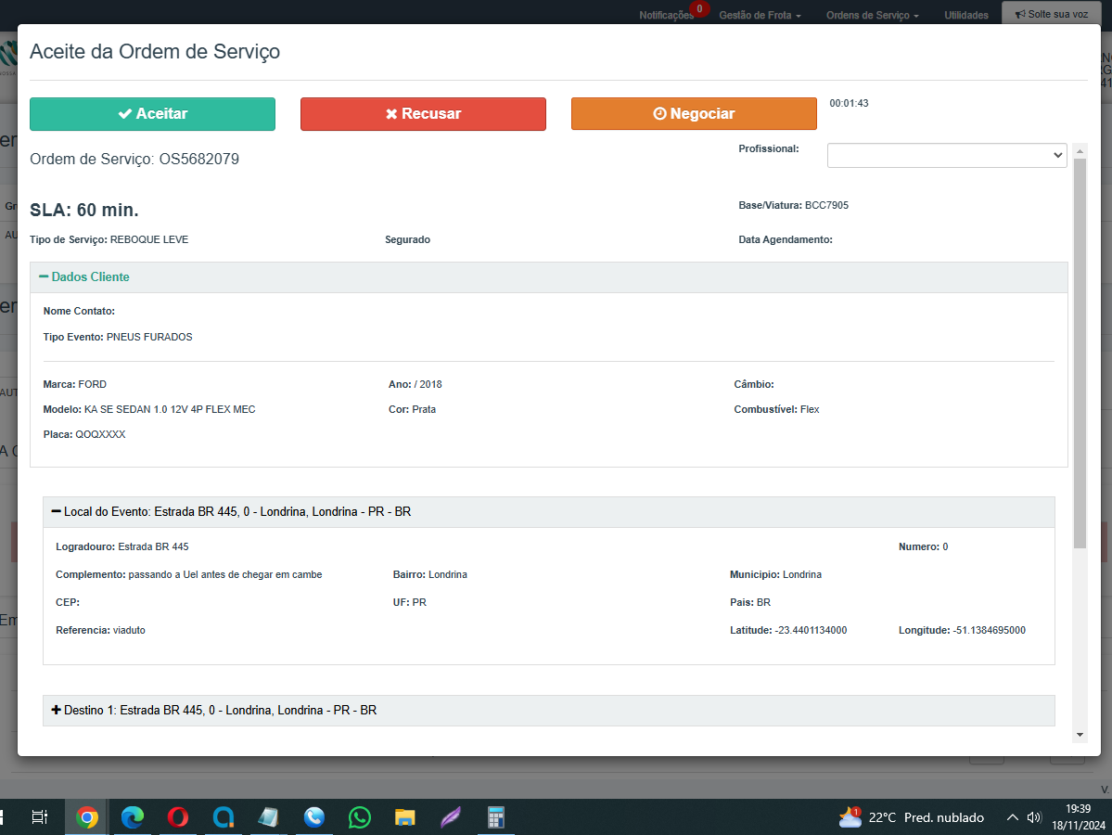This screenshot has width=1112, height=835.
Task: Click the scrollbar down arrow
Action: (x=1080, y=735)
